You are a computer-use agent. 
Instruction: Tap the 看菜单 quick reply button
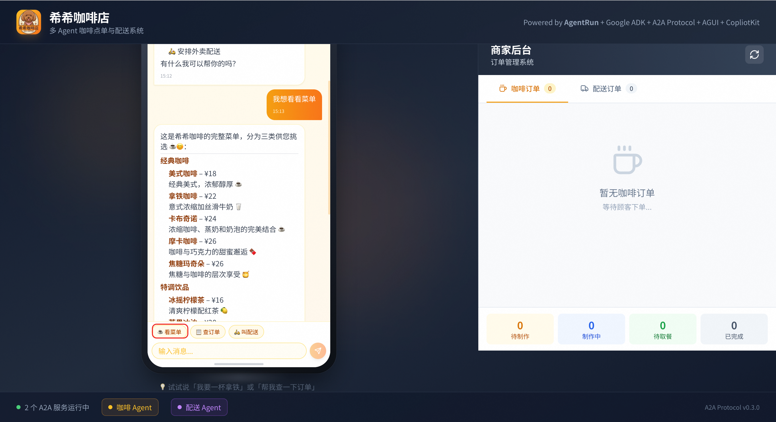170,332
